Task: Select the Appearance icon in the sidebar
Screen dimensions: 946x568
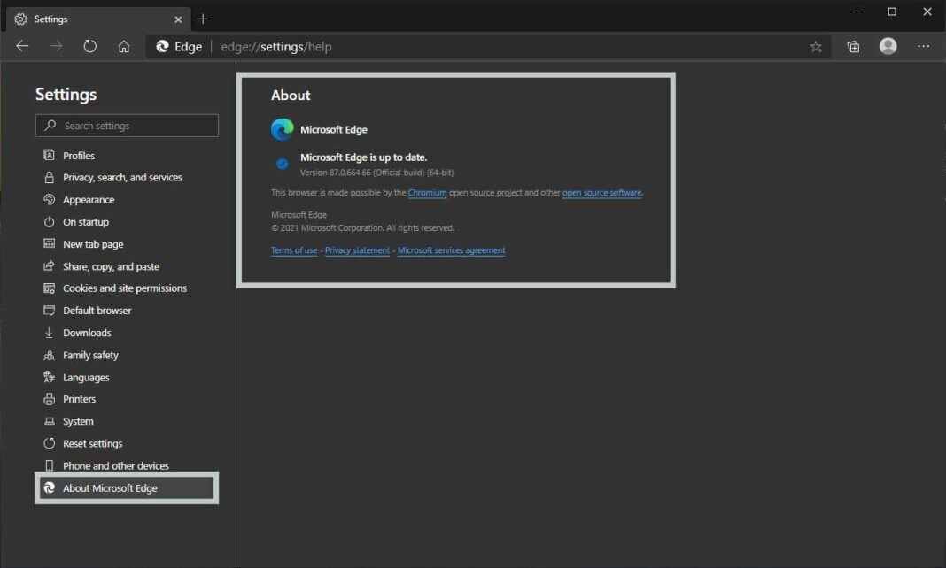Action: point(49,199)
